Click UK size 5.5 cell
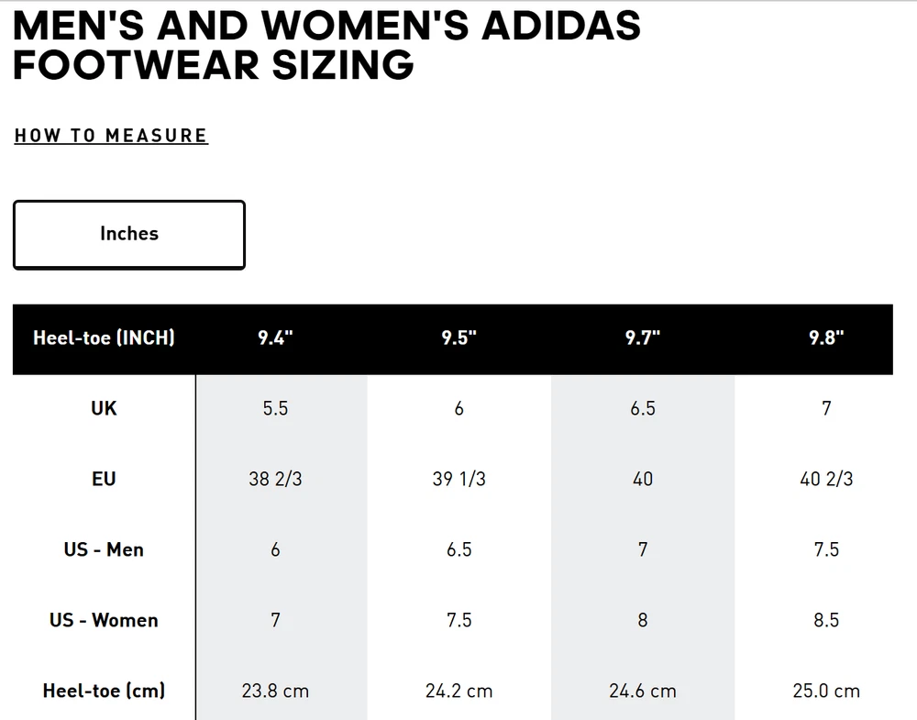This screenshot has width=917, height=720. point(275,408)
